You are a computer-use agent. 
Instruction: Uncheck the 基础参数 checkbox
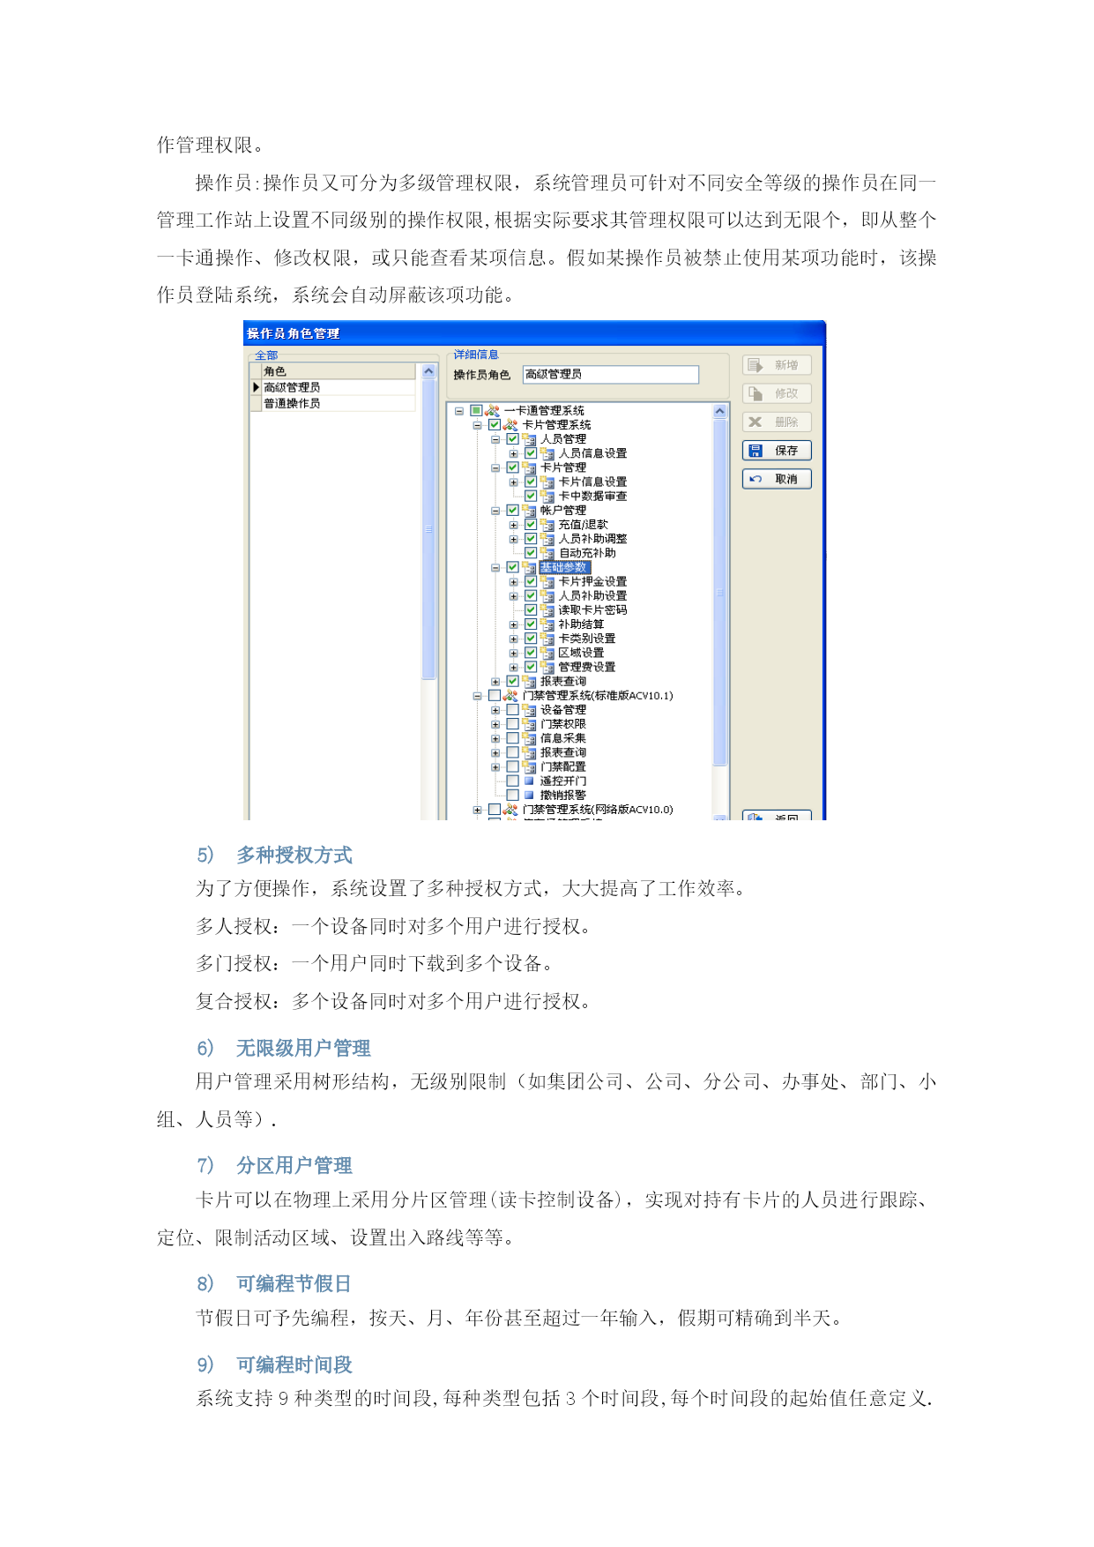tap(513, 567)
